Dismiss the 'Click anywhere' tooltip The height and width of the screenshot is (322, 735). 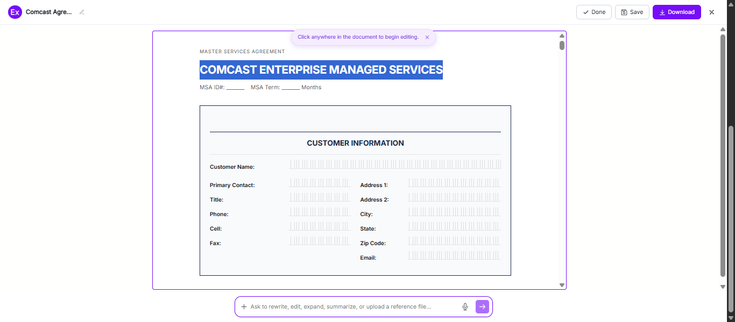coord(427,37)
